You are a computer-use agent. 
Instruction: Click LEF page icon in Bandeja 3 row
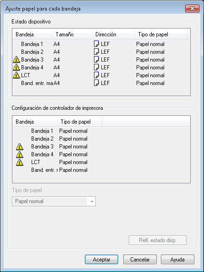coord(96,60)
